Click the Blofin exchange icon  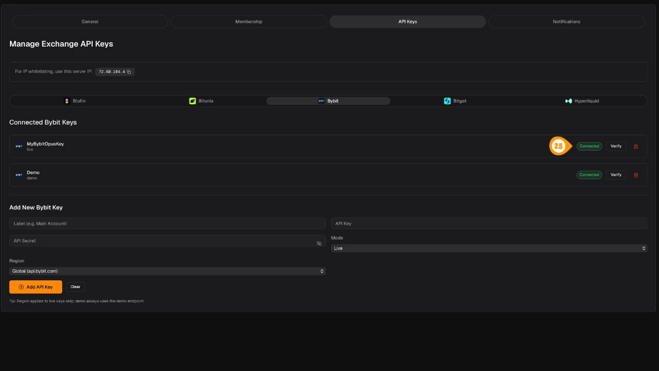67,101
